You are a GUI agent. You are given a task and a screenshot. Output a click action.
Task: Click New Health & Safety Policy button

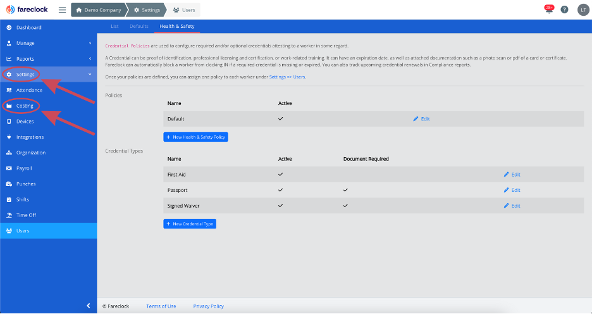coord(195,137)
